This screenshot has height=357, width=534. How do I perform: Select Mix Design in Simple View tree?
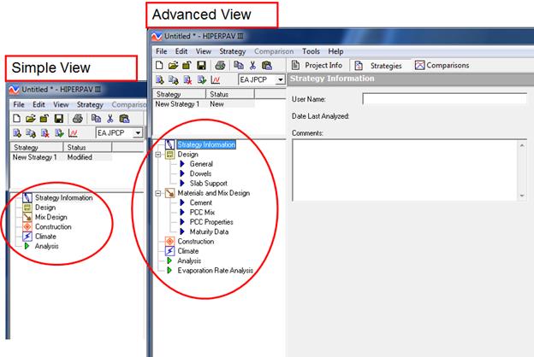pyautogui.click(x=51, y=217)
